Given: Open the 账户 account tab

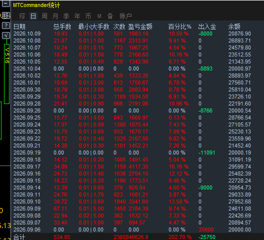Looking at the screenshot, I should pyautogui.click(x=125, y=16).
